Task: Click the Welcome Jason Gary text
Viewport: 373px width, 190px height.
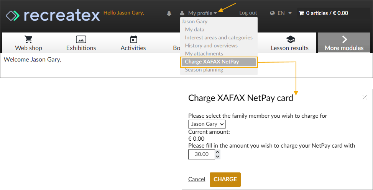Action: (33, 60)
